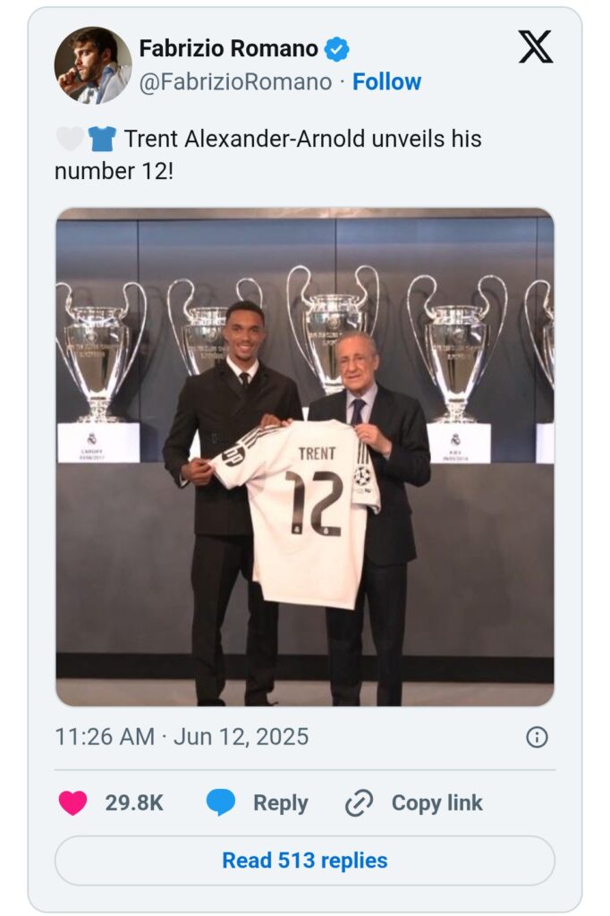Click the blue shirt emoji in the tweet
The image size is (610, 916).
click(101, 139)
